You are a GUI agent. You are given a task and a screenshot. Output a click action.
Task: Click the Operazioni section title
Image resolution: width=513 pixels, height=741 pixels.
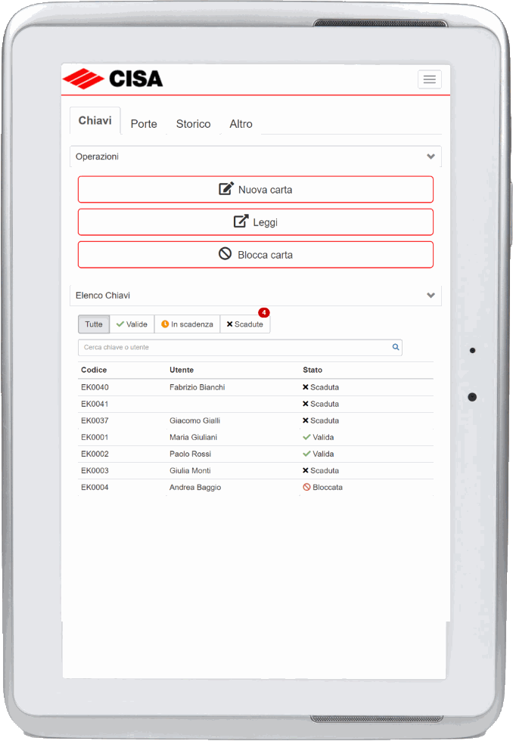pyautogui.click(x=97, y=157)
